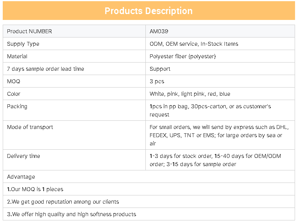Select the MOQ row label
The height and width of the screenshot is (222, 297).
click(14, 81)
